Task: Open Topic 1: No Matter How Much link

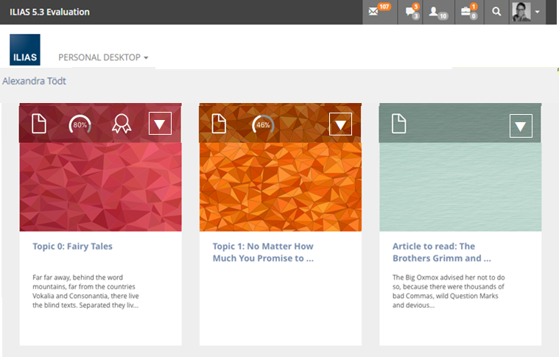Action: [x=263, y=252]
